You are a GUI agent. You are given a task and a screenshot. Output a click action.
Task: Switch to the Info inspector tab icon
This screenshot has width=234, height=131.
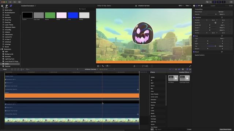click(201, 6)
